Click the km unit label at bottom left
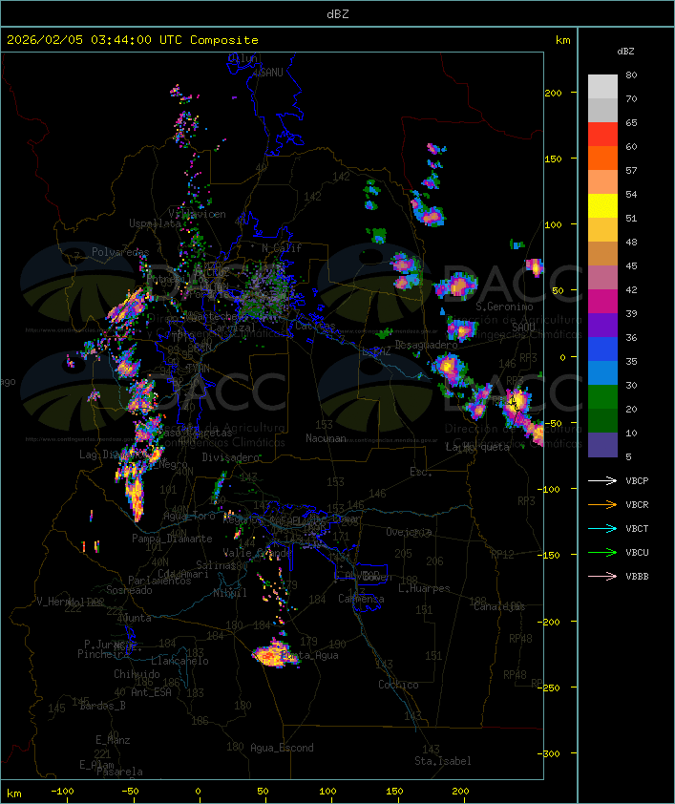This screenshot has height=804, width=675. tap(14, 793)
